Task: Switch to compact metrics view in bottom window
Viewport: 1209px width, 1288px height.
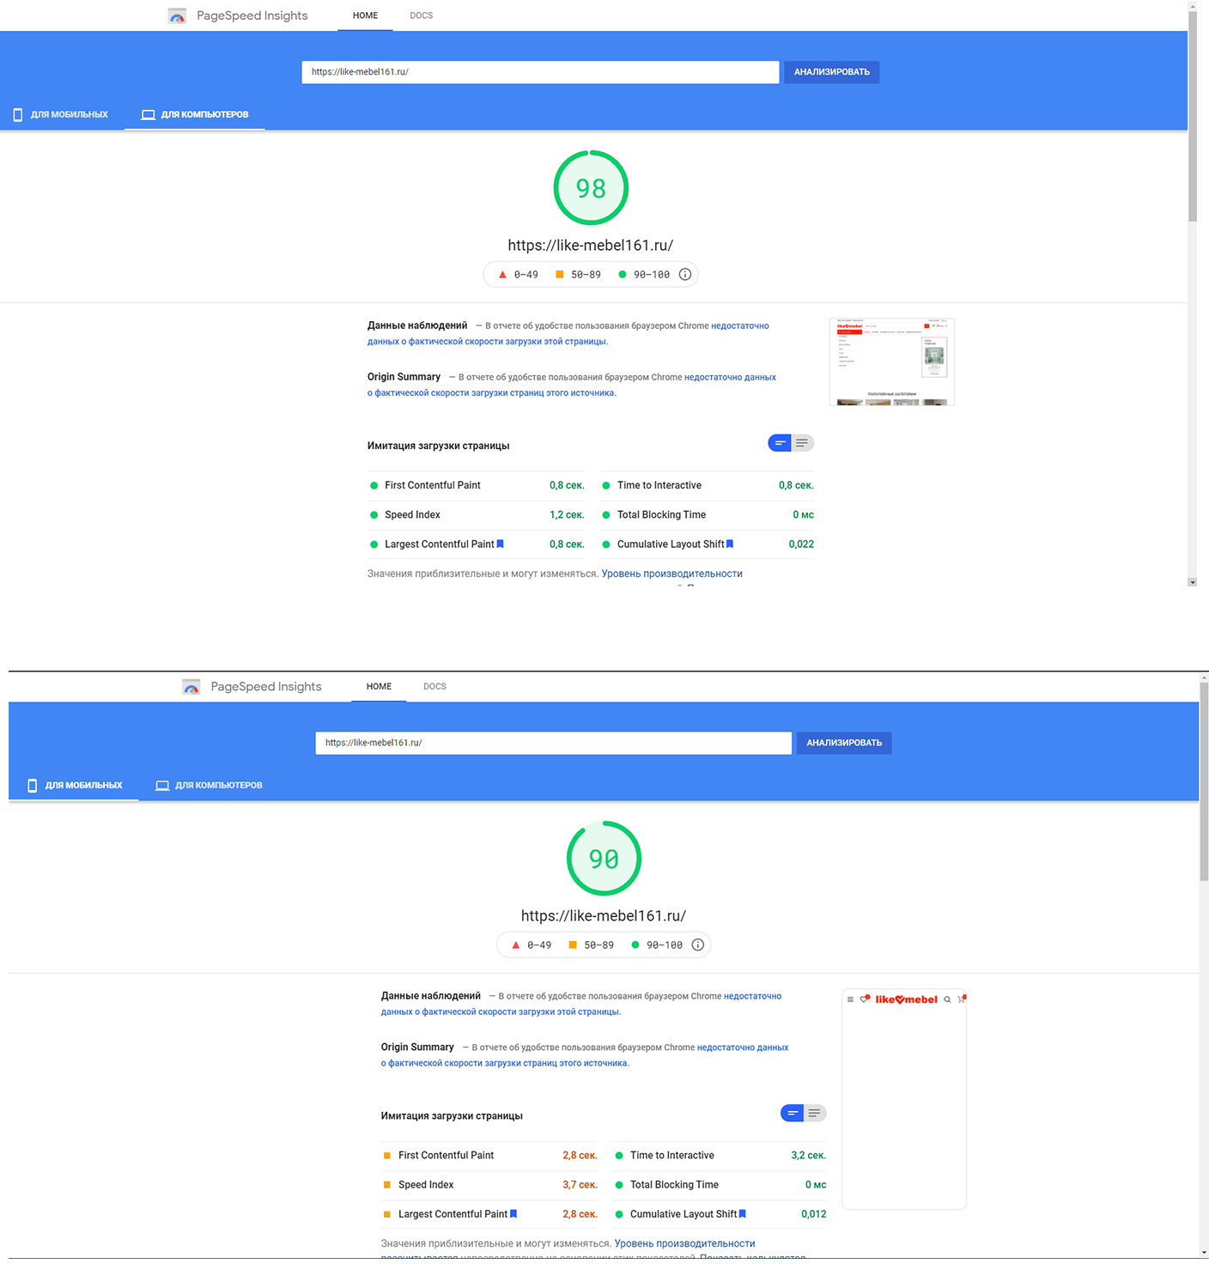Action: pos(793,1113)
